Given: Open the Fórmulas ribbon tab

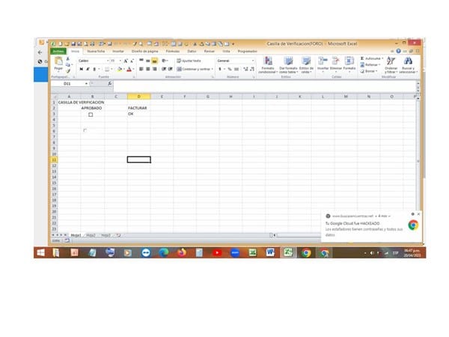Looking at the screenshot, I should point(171,51).
